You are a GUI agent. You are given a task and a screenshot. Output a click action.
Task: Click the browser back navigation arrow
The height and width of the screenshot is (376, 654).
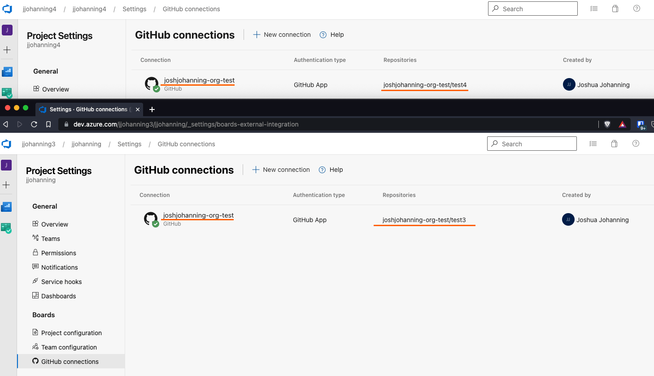tap(5, 124)
